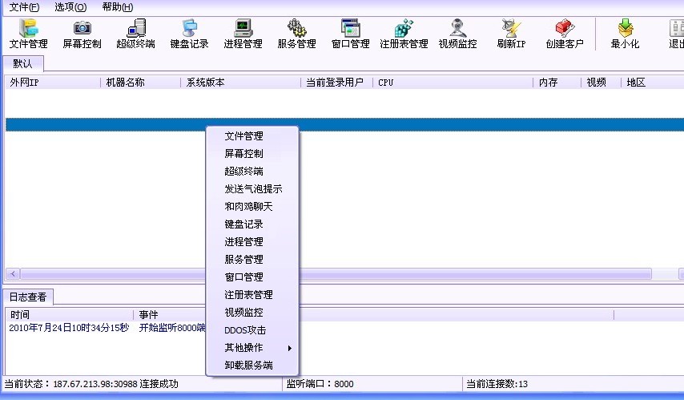This screenshot has height=400, width=684.
Task: Click the 最小化 toolbar icon
Action: tap(625, 34)
